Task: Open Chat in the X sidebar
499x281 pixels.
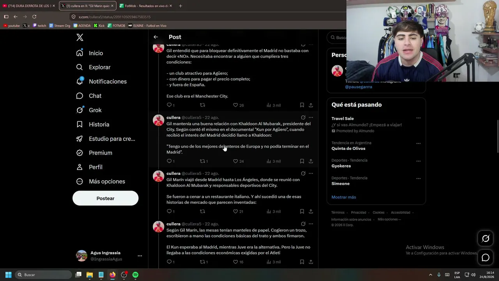Action: [89, 96]
